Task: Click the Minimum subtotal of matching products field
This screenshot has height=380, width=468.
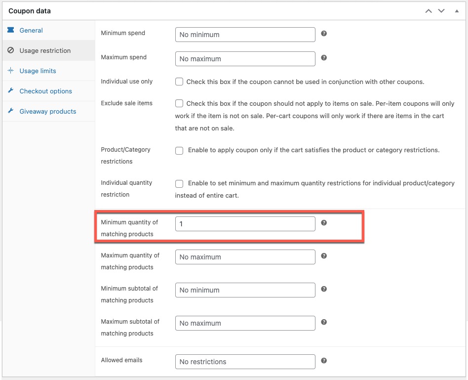Action: (245, 290)
